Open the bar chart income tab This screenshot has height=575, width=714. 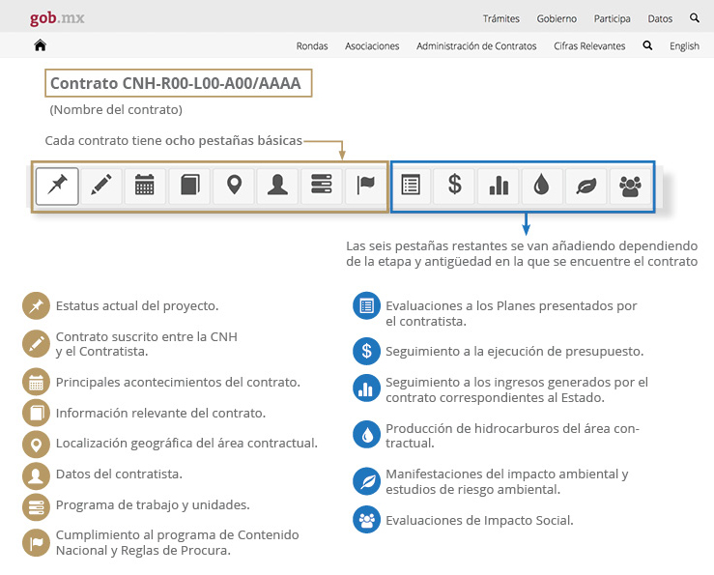tap(499, 186)
